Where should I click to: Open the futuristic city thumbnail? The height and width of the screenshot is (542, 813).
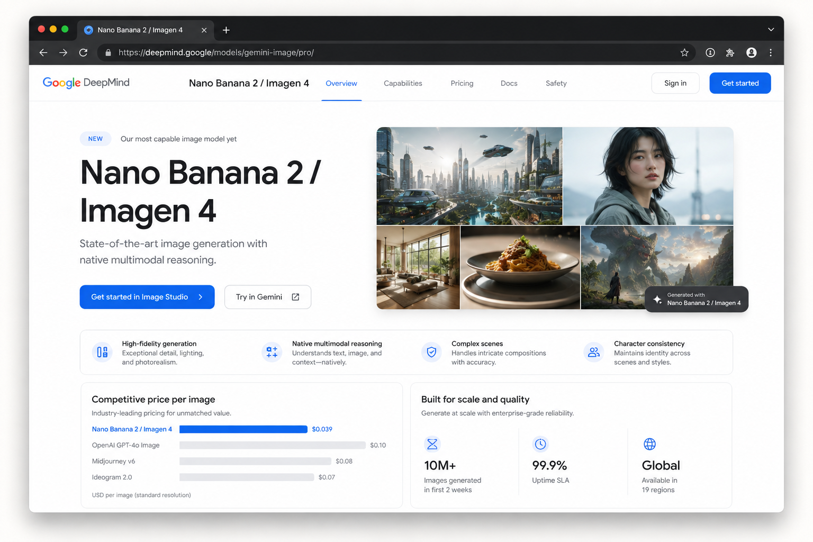[469, 176]
